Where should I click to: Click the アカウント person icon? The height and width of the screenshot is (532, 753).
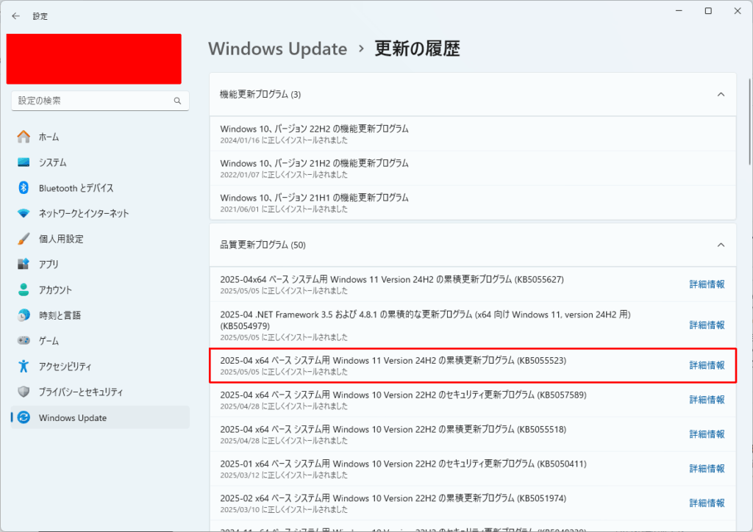point(24,290)
